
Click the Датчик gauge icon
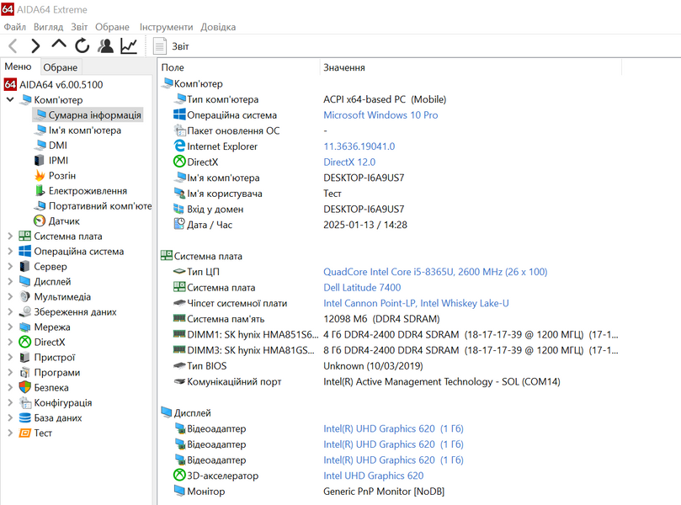pyautogui.click(x=40, y=221)
